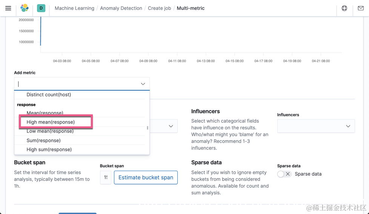The image size is (369, 214).
Task: Select High mean(response) option
Action: 51,122
